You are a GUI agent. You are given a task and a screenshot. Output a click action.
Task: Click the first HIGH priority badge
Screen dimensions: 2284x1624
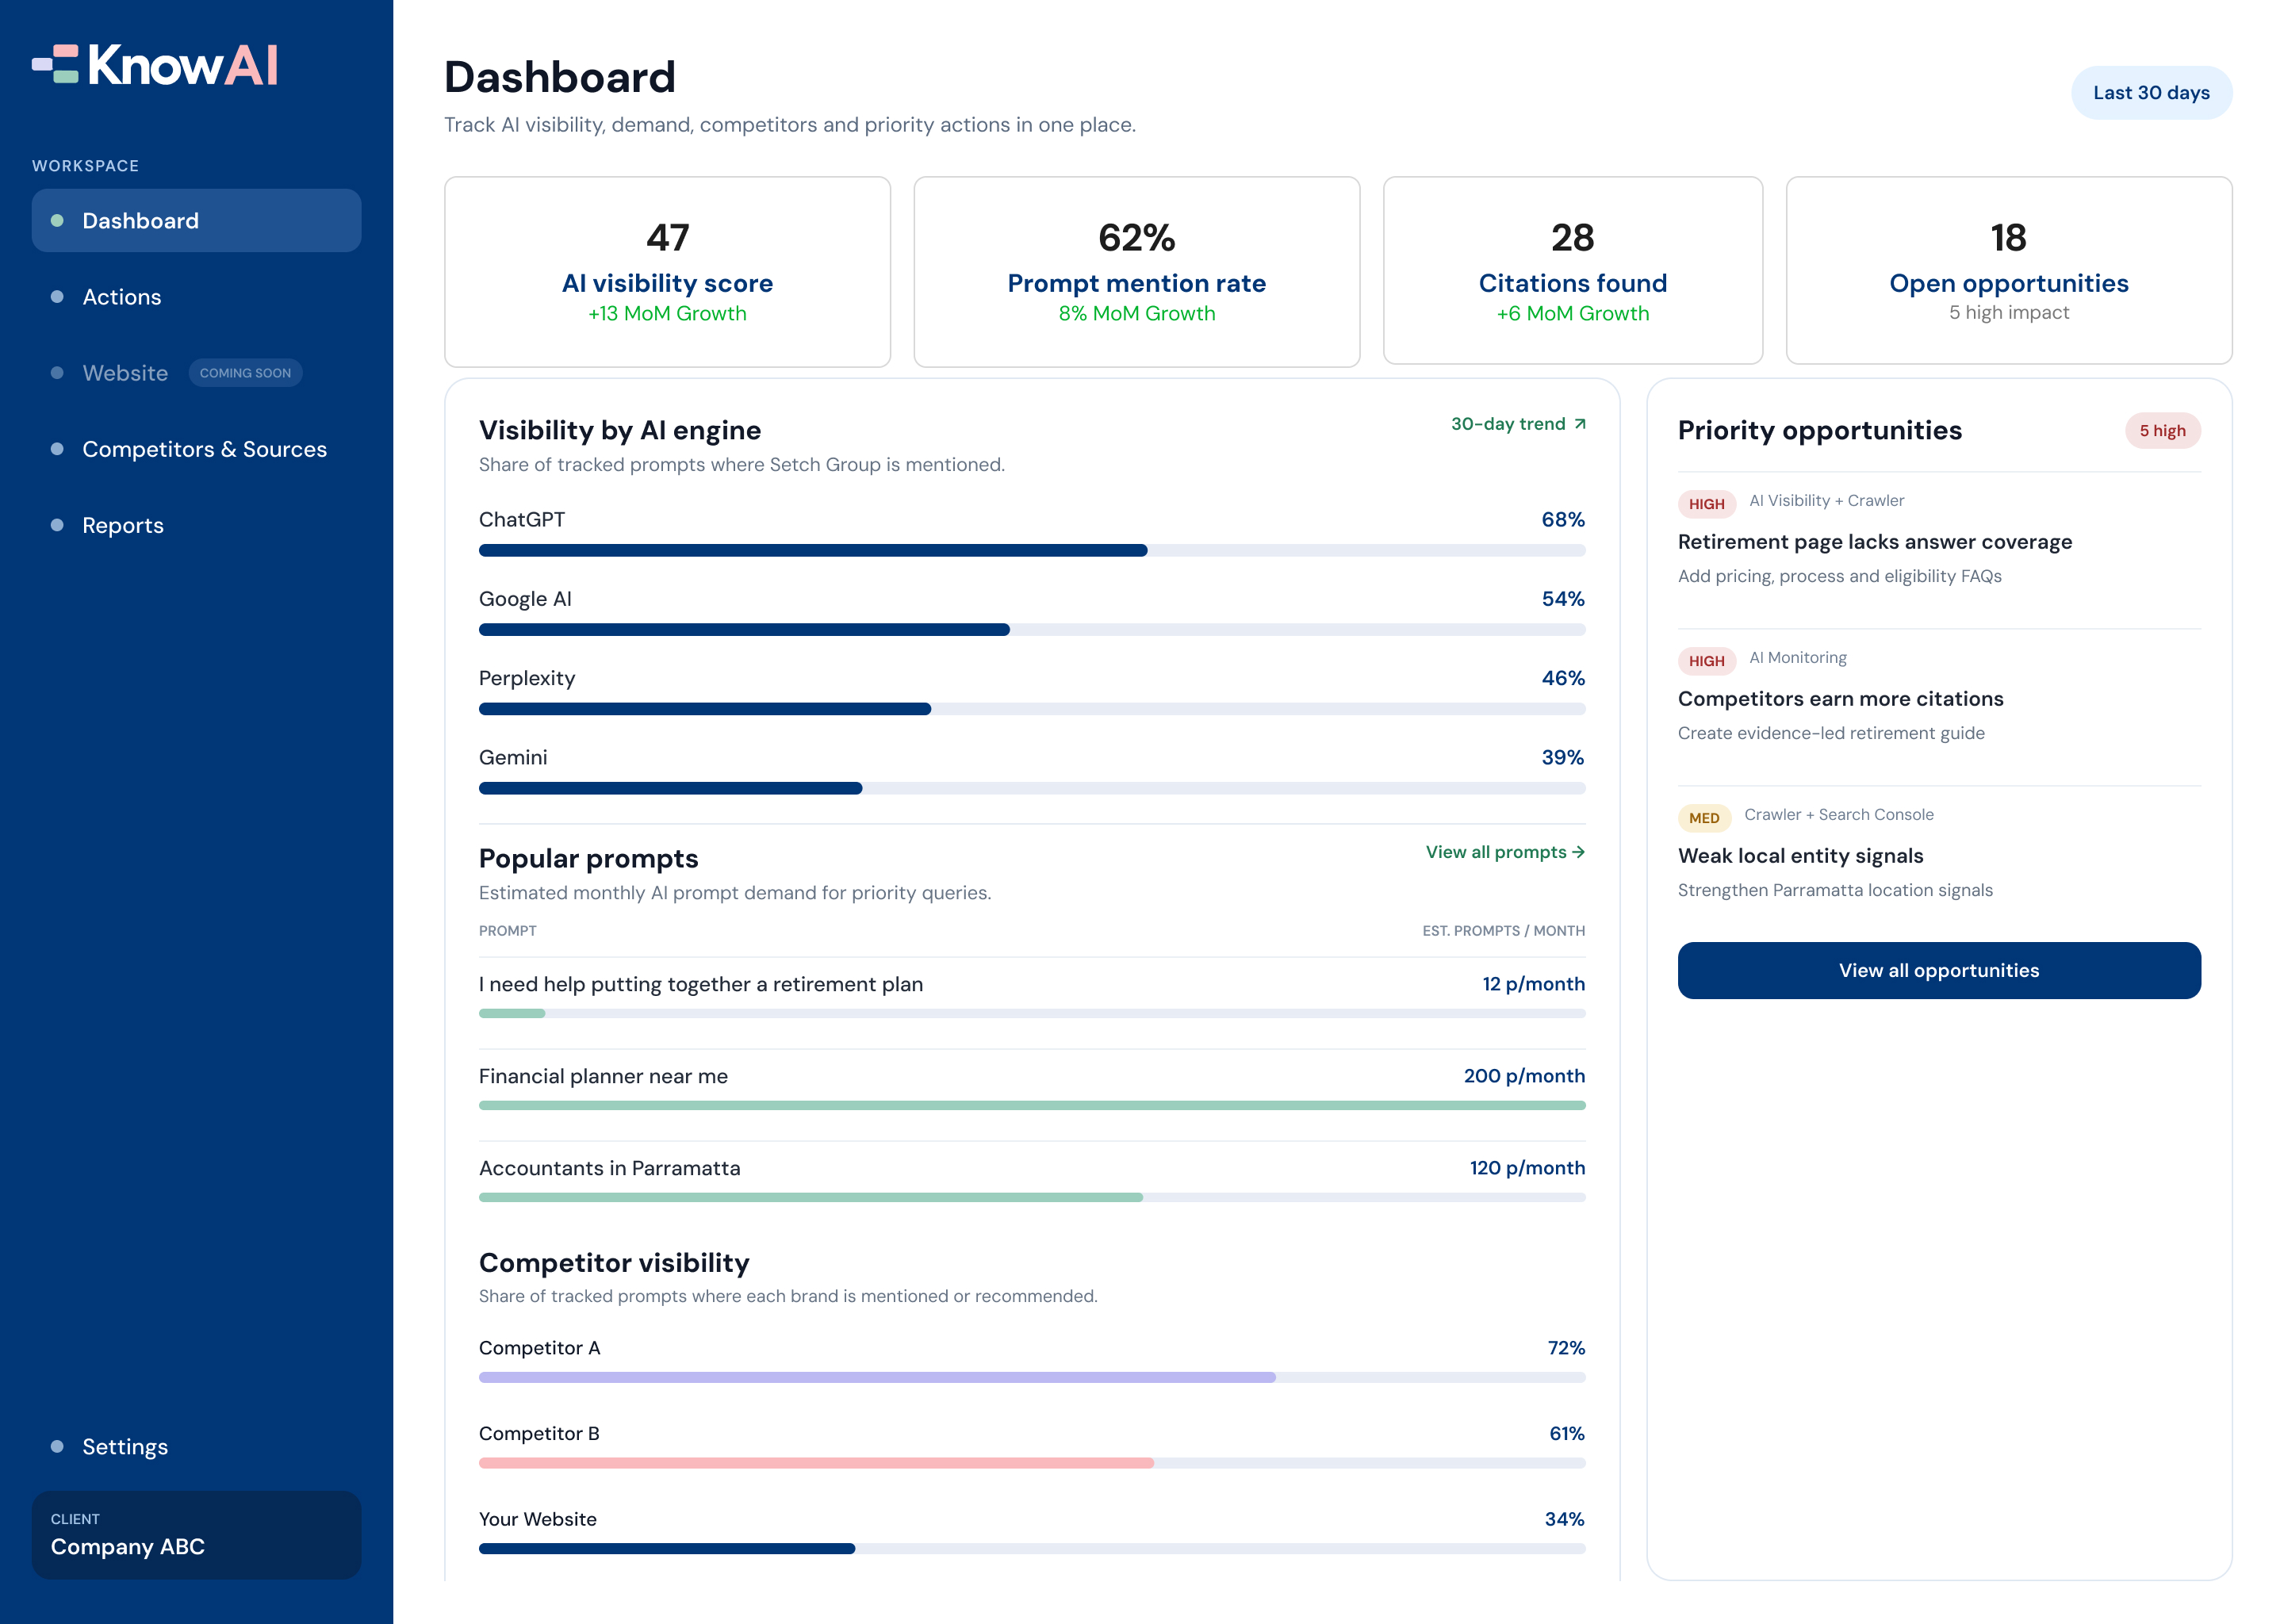pyautogui.click(x=1706, y=503)
